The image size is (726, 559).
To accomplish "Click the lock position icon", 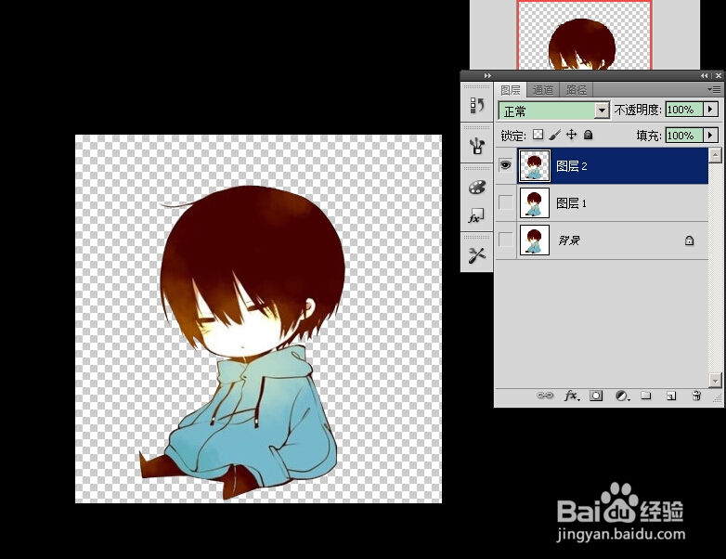I will pyautogui.click(x=571, y=135).
